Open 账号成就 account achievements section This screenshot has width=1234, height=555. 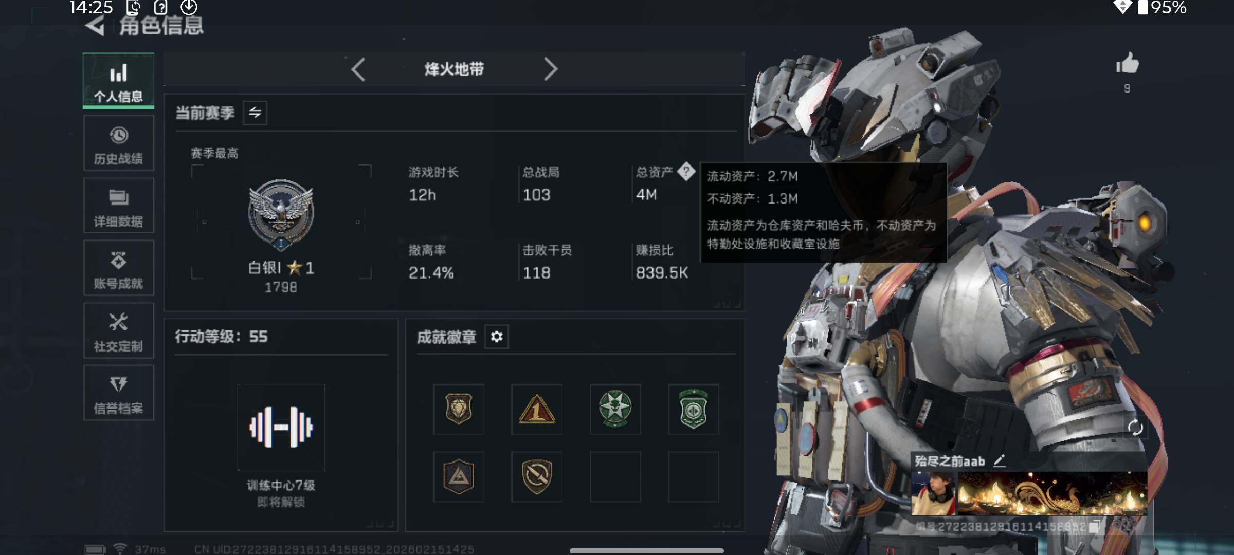tap(118, 268)
